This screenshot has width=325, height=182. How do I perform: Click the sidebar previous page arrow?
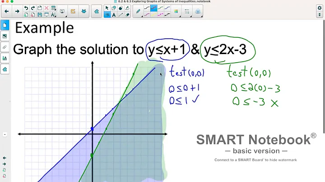tap(5, 158)
